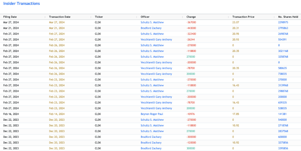Screen dimensions: 301x151
Task: Click the Transaction Date column header
Action: pyautogui.click(x=59, y=17)
